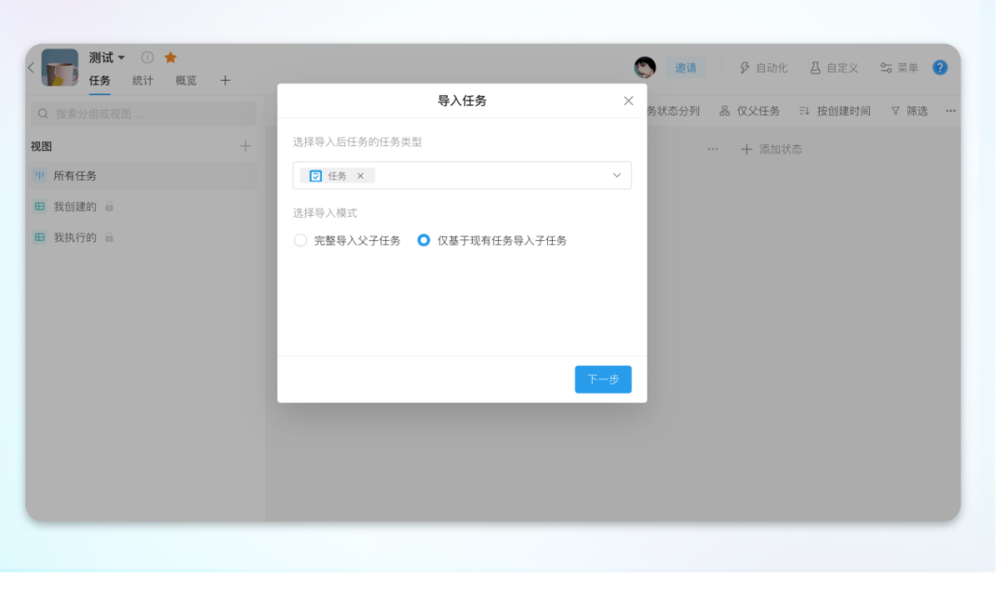Viewport: 1005px width, 593px height.
Task: Click the user avatar at top
Action: click(645, 68)
